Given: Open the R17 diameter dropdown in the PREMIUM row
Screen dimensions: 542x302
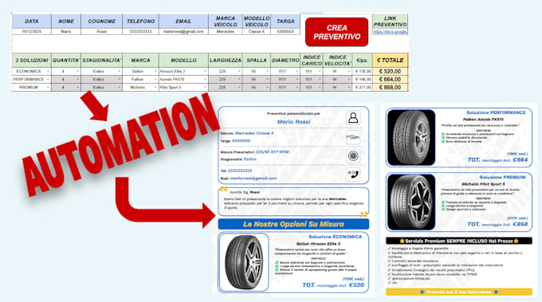Looking at the screenshot, I should 297,88.
